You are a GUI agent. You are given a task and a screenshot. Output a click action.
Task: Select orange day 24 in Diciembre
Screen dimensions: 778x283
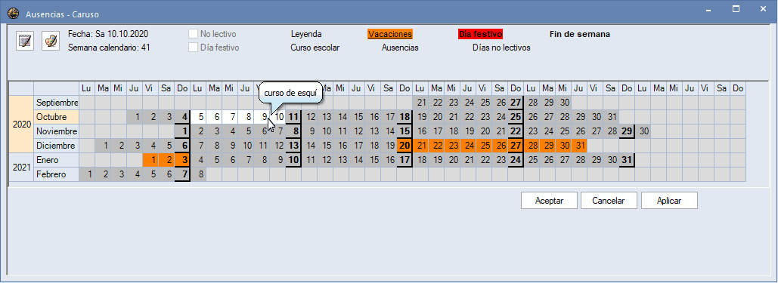(469, 146)
